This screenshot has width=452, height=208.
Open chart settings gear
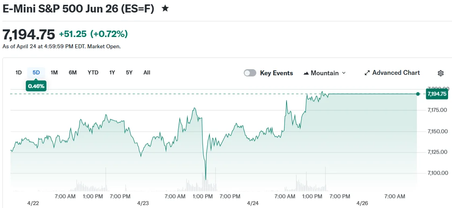[x=440, y=73]
